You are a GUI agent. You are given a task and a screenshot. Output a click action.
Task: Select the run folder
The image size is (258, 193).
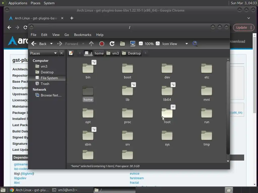coord(207,113)
